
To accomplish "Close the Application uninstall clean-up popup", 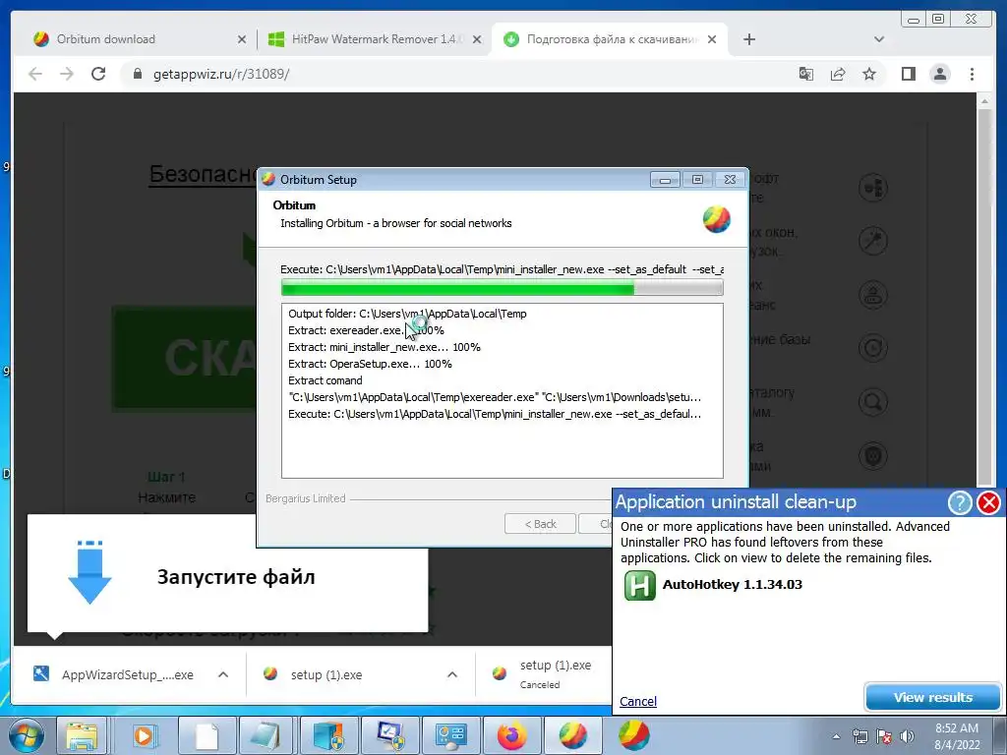I will tap(988, 502).
